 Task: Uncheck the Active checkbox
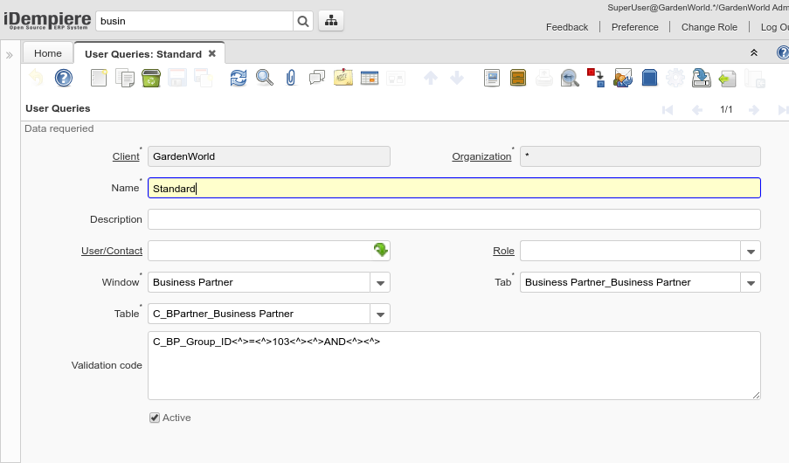tap(155, 418)
